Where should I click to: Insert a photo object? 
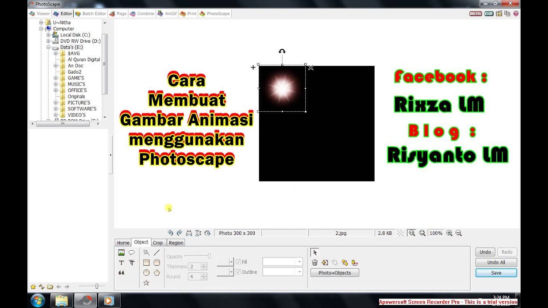click(121, 252)
